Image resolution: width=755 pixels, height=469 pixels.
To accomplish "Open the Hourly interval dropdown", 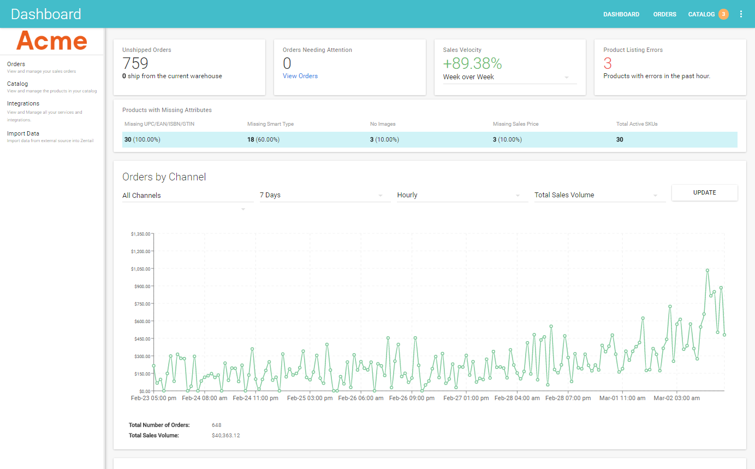I will 462,195.
